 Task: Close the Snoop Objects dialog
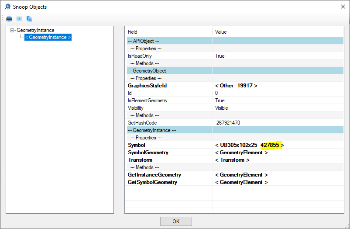pyautogui.click(x=342, y=7)
